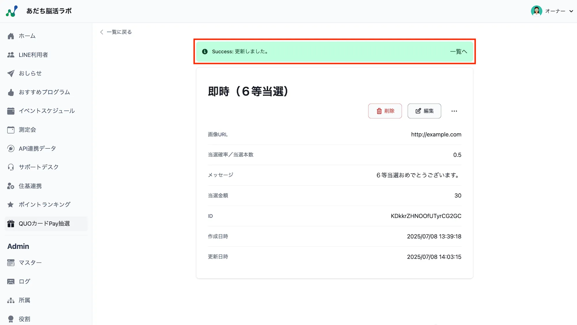Click the owner avatar thumbnail
The height and width of the screenshot is (325, 577).
pos(536,11)
